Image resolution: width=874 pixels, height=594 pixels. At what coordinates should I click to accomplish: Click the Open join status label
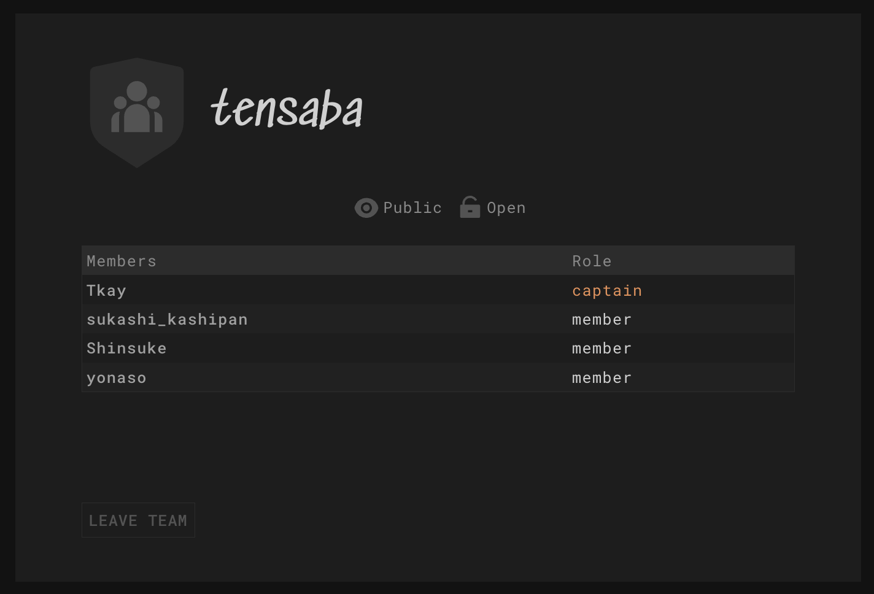[x=506, y=208]
